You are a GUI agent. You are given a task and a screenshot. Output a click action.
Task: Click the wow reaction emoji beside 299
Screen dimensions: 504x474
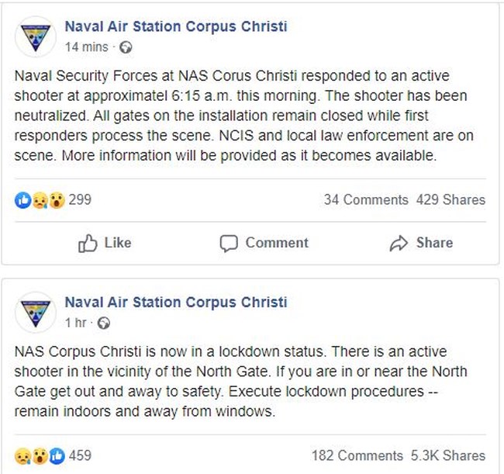point(57,200)
